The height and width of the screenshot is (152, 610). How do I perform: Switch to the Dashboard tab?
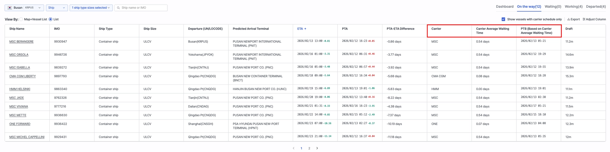[504, 7]
